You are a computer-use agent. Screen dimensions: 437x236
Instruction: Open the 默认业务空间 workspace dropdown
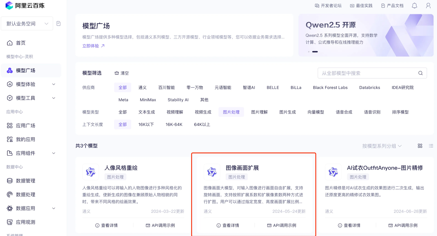pos(27,23)
